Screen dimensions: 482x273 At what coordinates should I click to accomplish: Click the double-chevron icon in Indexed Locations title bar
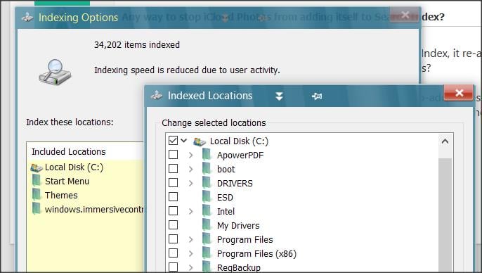(279, 96)
